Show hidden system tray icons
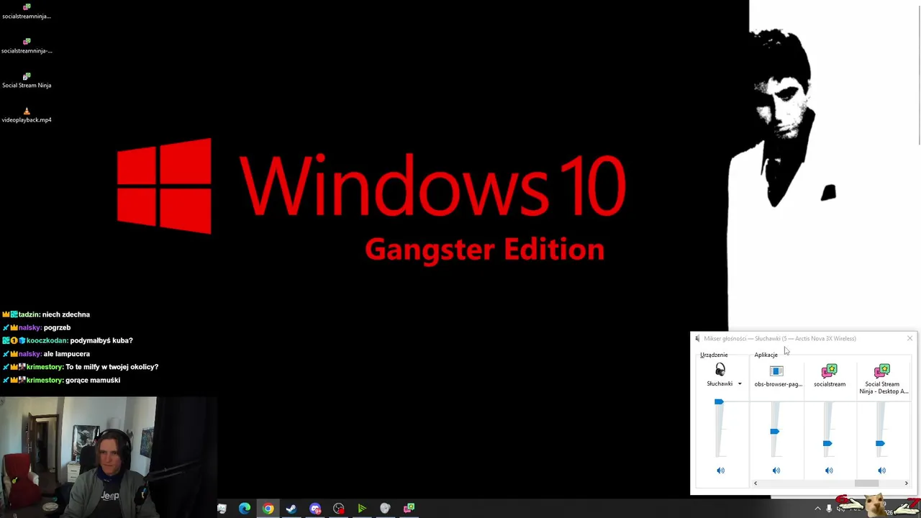The width and height of the screenshot is (921, 518). [817, 509]
